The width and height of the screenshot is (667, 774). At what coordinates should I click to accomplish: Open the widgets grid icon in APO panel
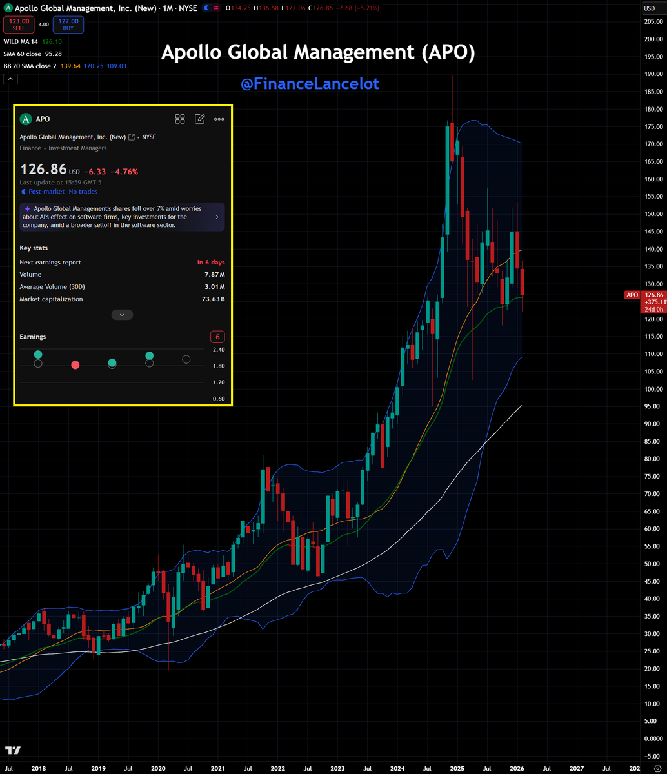point(180,119)
